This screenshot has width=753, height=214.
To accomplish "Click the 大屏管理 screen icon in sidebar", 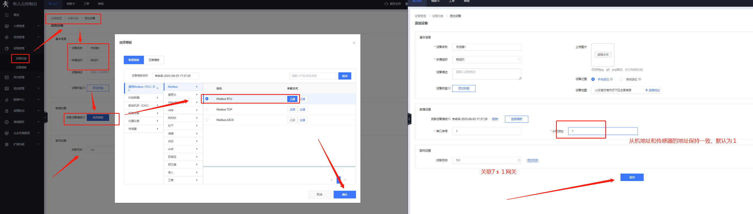I will pos(7,26).
